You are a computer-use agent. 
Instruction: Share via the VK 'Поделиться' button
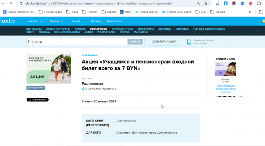pos(36,88)
